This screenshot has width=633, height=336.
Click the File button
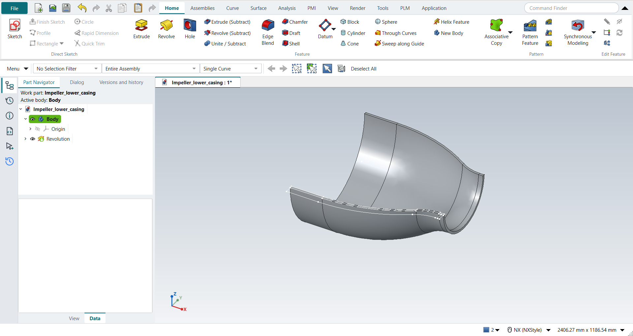click(15, 8)
